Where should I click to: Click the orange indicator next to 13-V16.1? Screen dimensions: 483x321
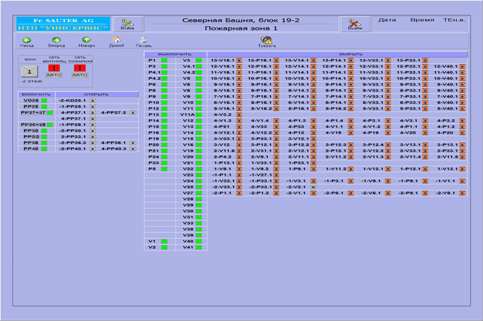[x=239, y=61]
